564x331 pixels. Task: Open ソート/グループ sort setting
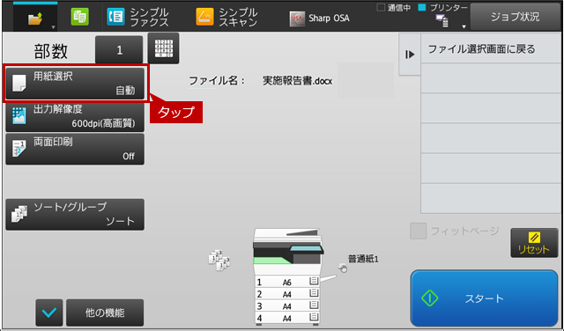pos(75,214)
